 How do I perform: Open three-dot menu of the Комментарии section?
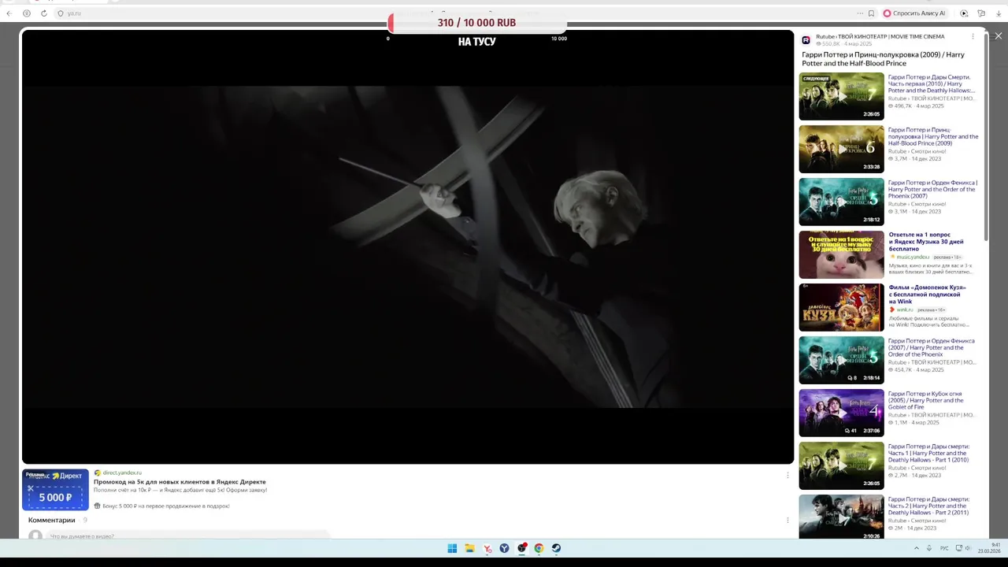[x=787, y=520]
